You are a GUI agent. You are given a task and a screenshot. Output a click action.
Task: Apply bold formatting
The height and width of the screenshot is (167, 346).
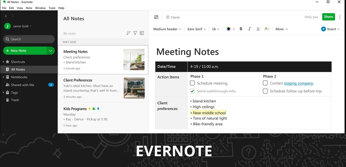(x=241, y=29)
